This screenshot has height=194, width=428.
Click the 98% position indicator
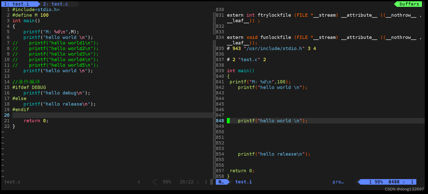[379, 182]
